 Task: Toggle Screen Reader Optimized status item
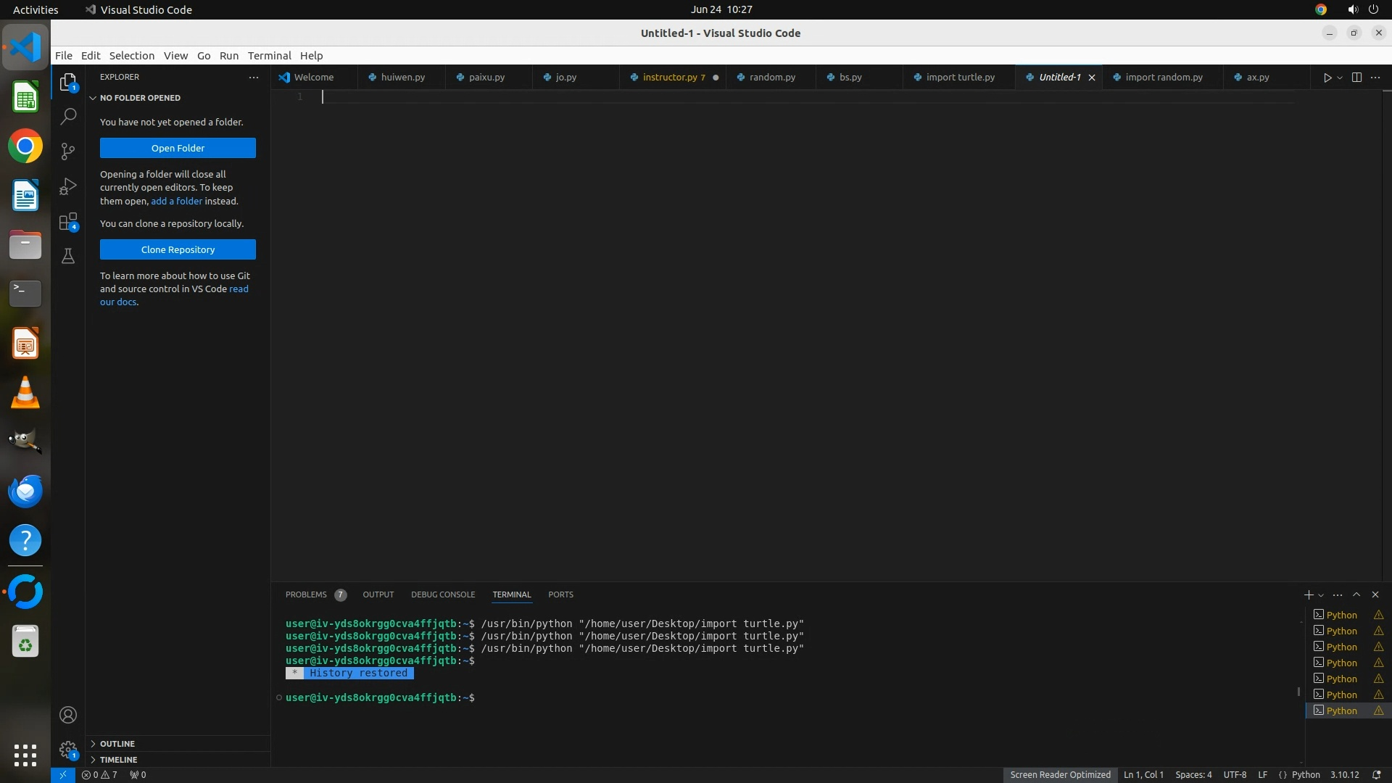[x=1060, y=774]
